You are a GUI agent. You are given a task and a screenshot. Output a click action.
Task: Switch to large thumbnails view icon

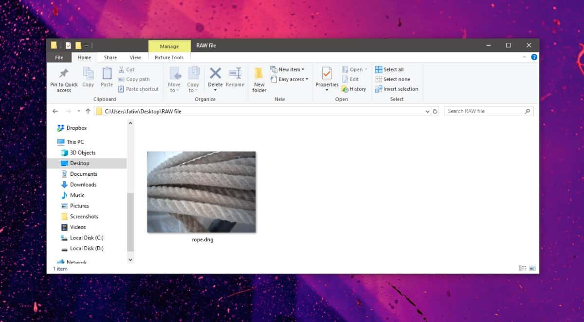(x=532, y=268)
